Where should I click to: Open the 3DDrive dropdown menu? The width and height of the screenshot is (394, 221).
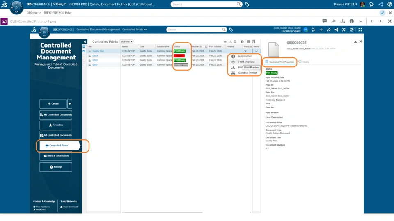click(x=34, y=13)
